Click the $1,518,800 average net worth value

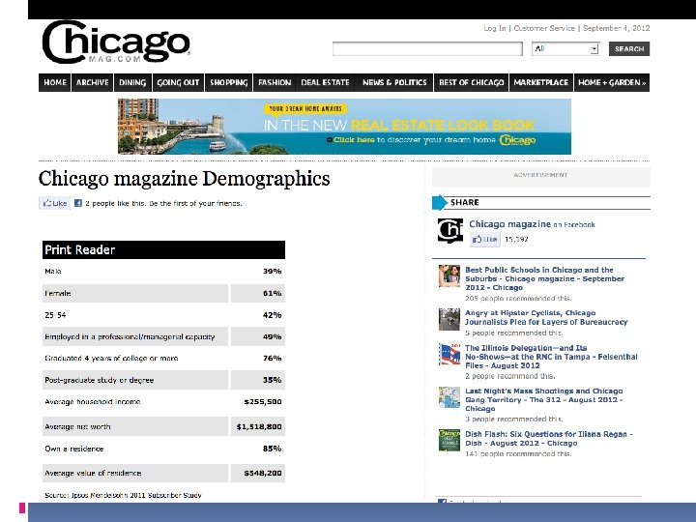(x=259, y=426)
